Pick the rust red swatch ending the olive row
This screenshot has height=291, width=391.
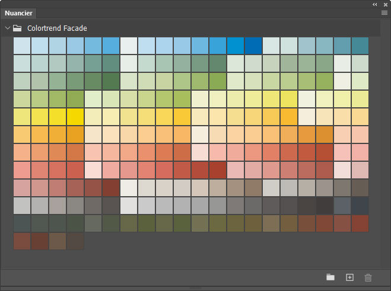pos(360,223)
